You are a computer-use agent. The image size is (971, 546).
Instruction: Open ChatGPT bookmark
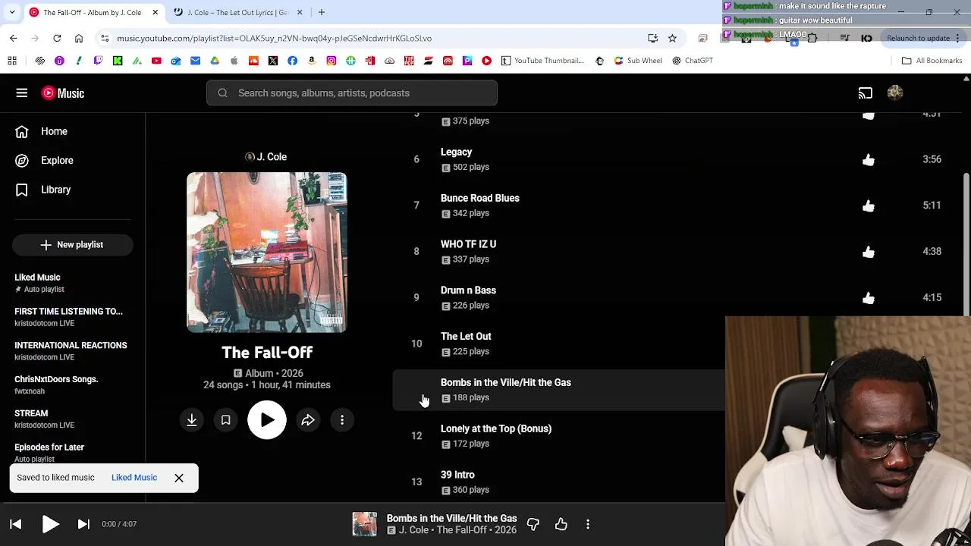[x=692, y=61]
